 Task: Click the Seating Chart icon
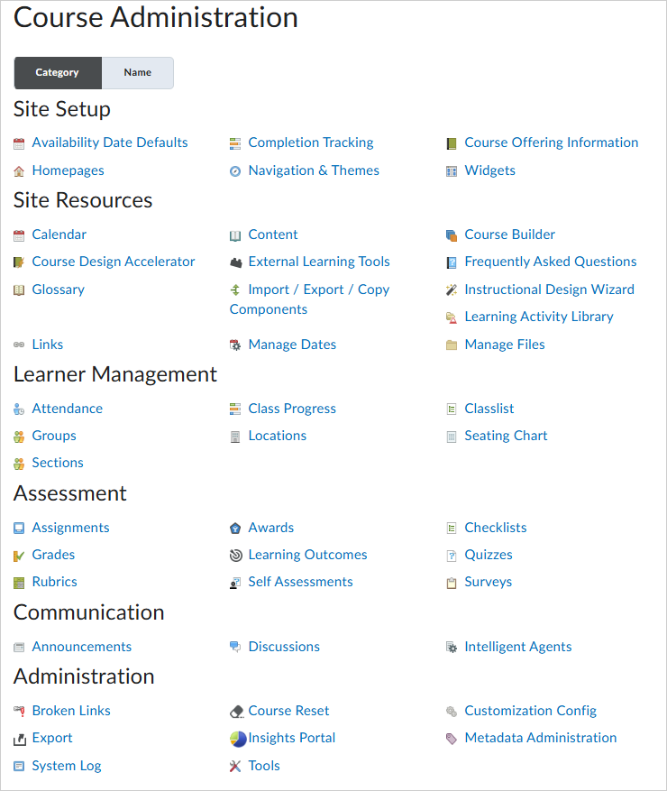pos(452,436)
